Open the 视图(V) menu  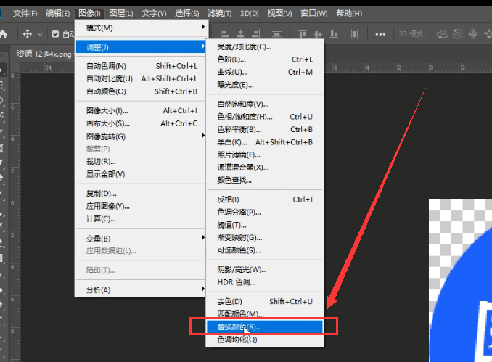279,14
